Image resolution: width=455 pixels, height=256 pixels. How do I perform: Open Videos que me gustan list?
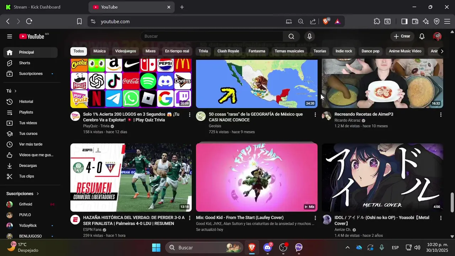(31, 155)
